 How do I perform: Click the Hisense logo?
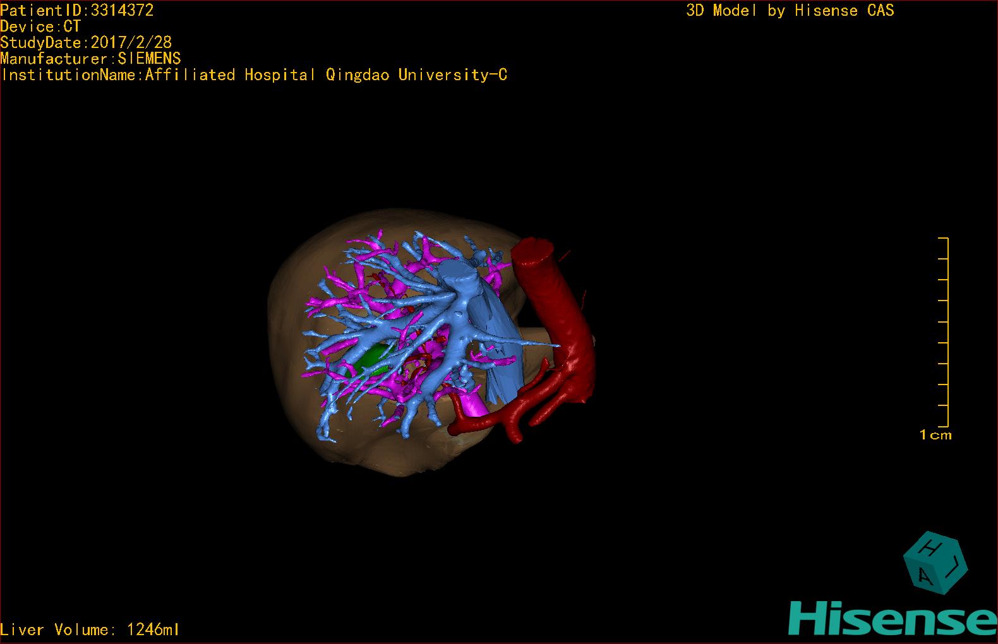[884, 617]
